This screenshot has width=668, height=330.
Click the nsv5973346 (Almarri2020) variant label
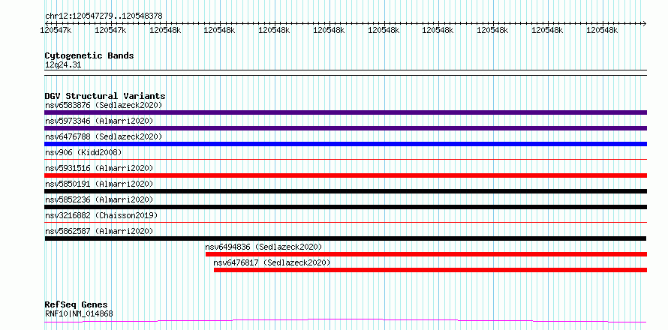(99, 121)
